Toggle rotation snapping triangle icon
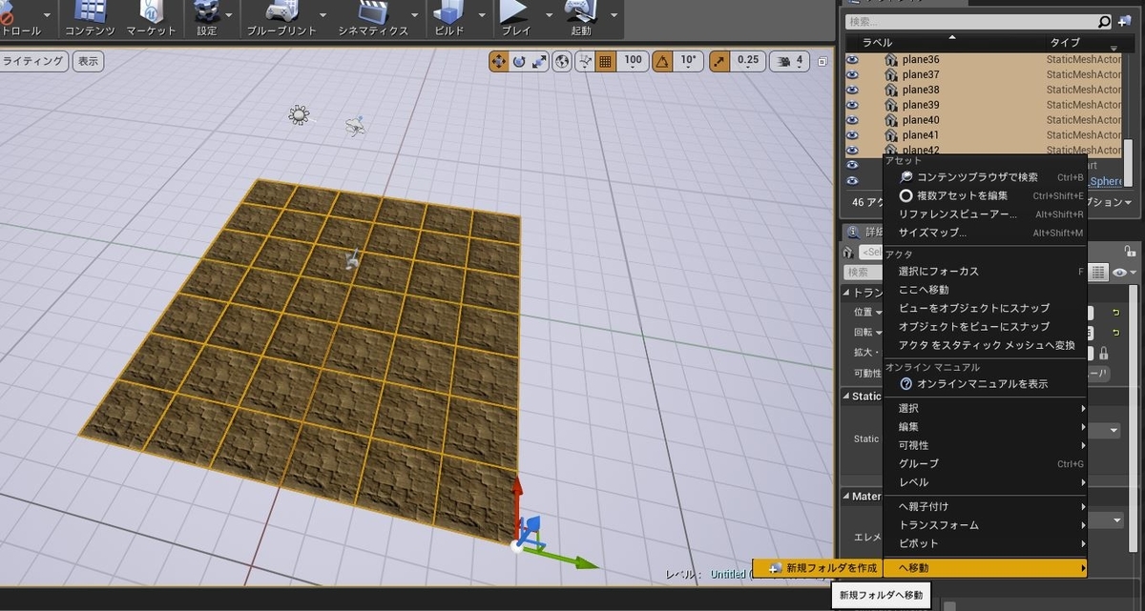 (x=661, y=61)
